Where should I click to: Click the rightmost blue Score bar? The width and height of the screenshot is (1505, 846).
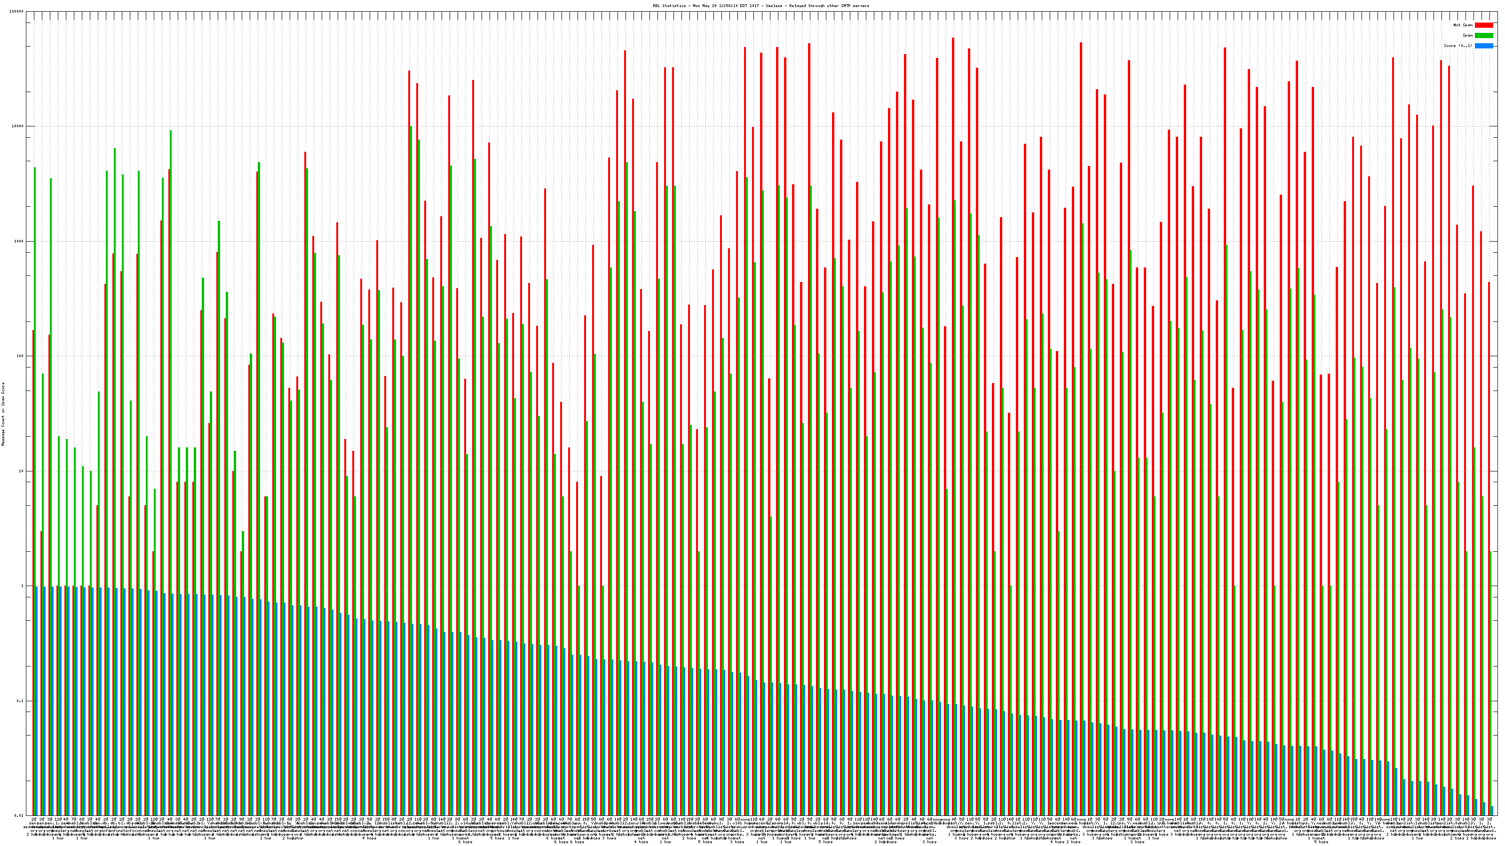point(1491,811)
